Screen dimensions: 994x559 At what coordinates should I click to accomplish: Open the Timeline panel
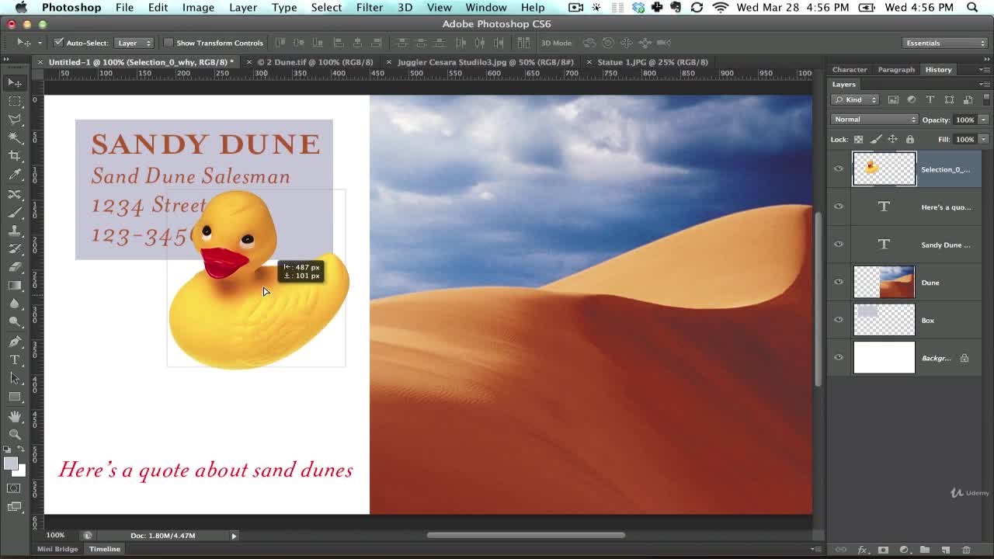[x=105, y=549]
